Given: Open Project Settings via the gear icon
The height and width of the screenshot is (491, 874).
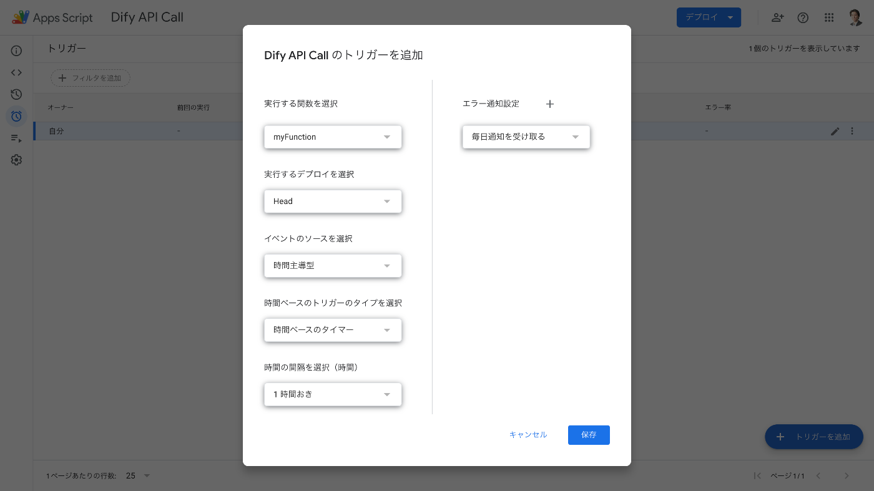Looking at the screenshot, I should [16, 160].
